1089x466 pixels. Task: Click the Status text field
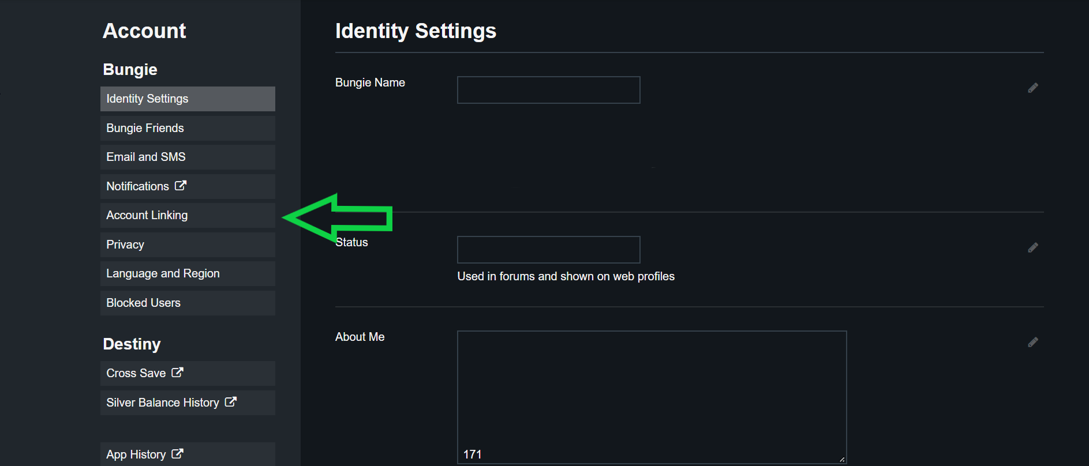548,250
